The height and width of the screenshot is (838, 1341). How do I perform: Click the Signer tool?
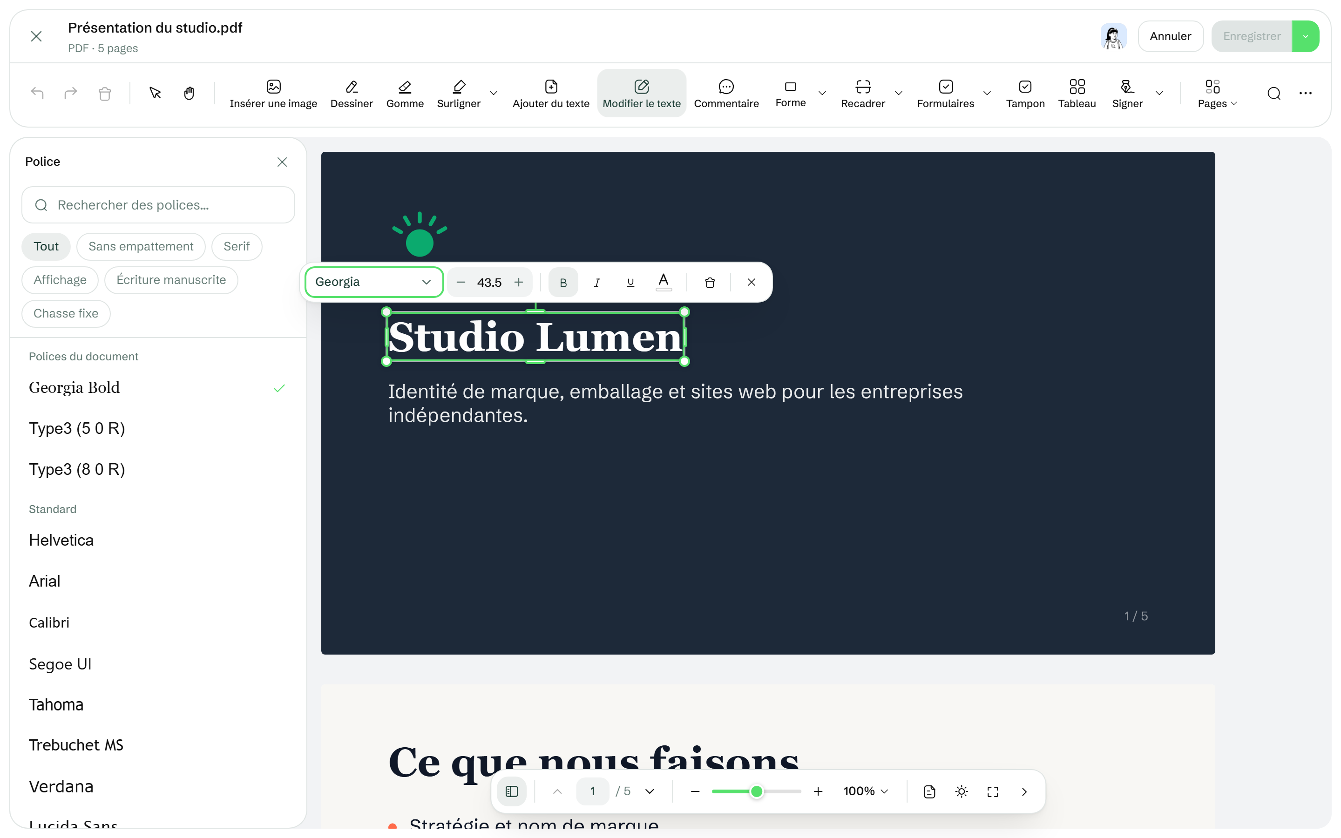[x=1127, y=93]
